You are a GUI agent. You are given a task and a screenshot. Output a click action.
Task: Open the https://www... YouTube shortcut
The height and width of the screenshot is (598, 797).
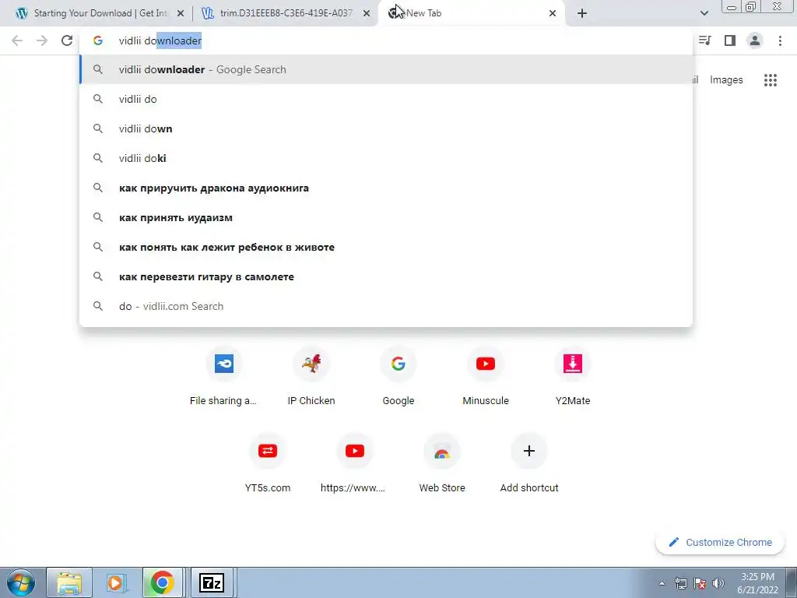[354, 464]
